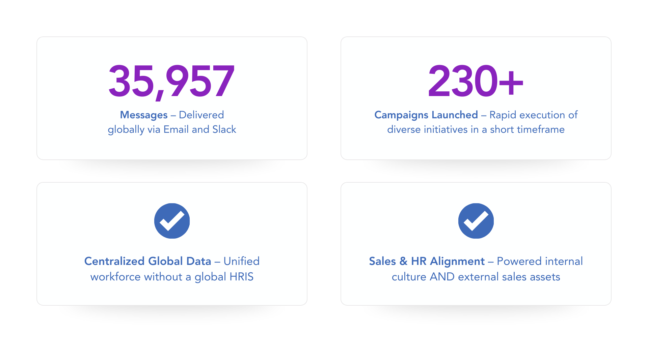Click the bold Campaigns Launched label

point(426,115)
